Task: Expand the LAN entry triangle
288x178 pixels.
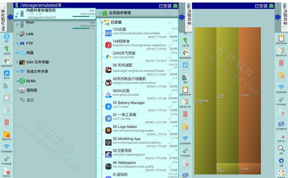Action: pyautogui.click(x=17, y=34)
